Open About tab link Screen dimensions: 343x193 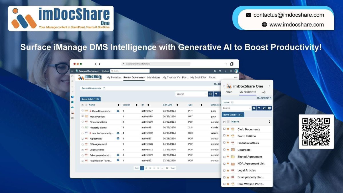[x=212, y=77]
